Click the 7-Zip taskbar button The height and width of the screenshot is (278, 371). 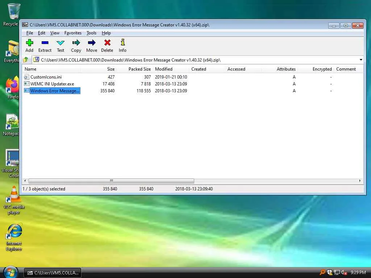53,273
